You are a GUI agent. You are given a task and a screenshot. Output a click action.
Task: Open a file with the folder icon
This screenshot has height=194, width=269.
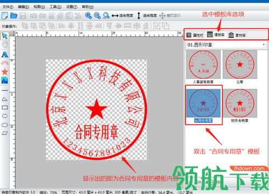point(14,16)
